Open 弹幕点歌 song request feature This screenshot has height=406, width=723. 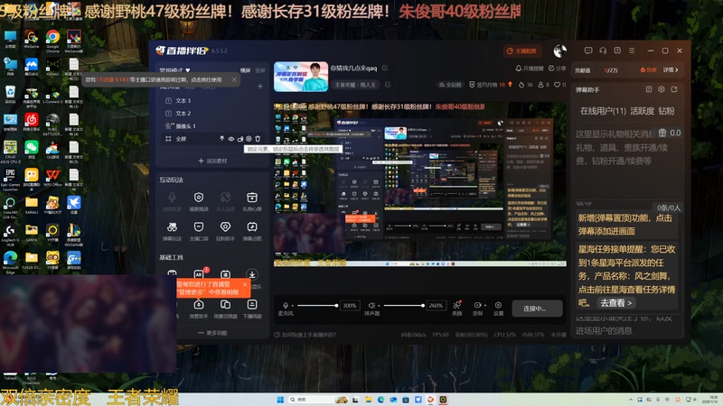[252, 231]
